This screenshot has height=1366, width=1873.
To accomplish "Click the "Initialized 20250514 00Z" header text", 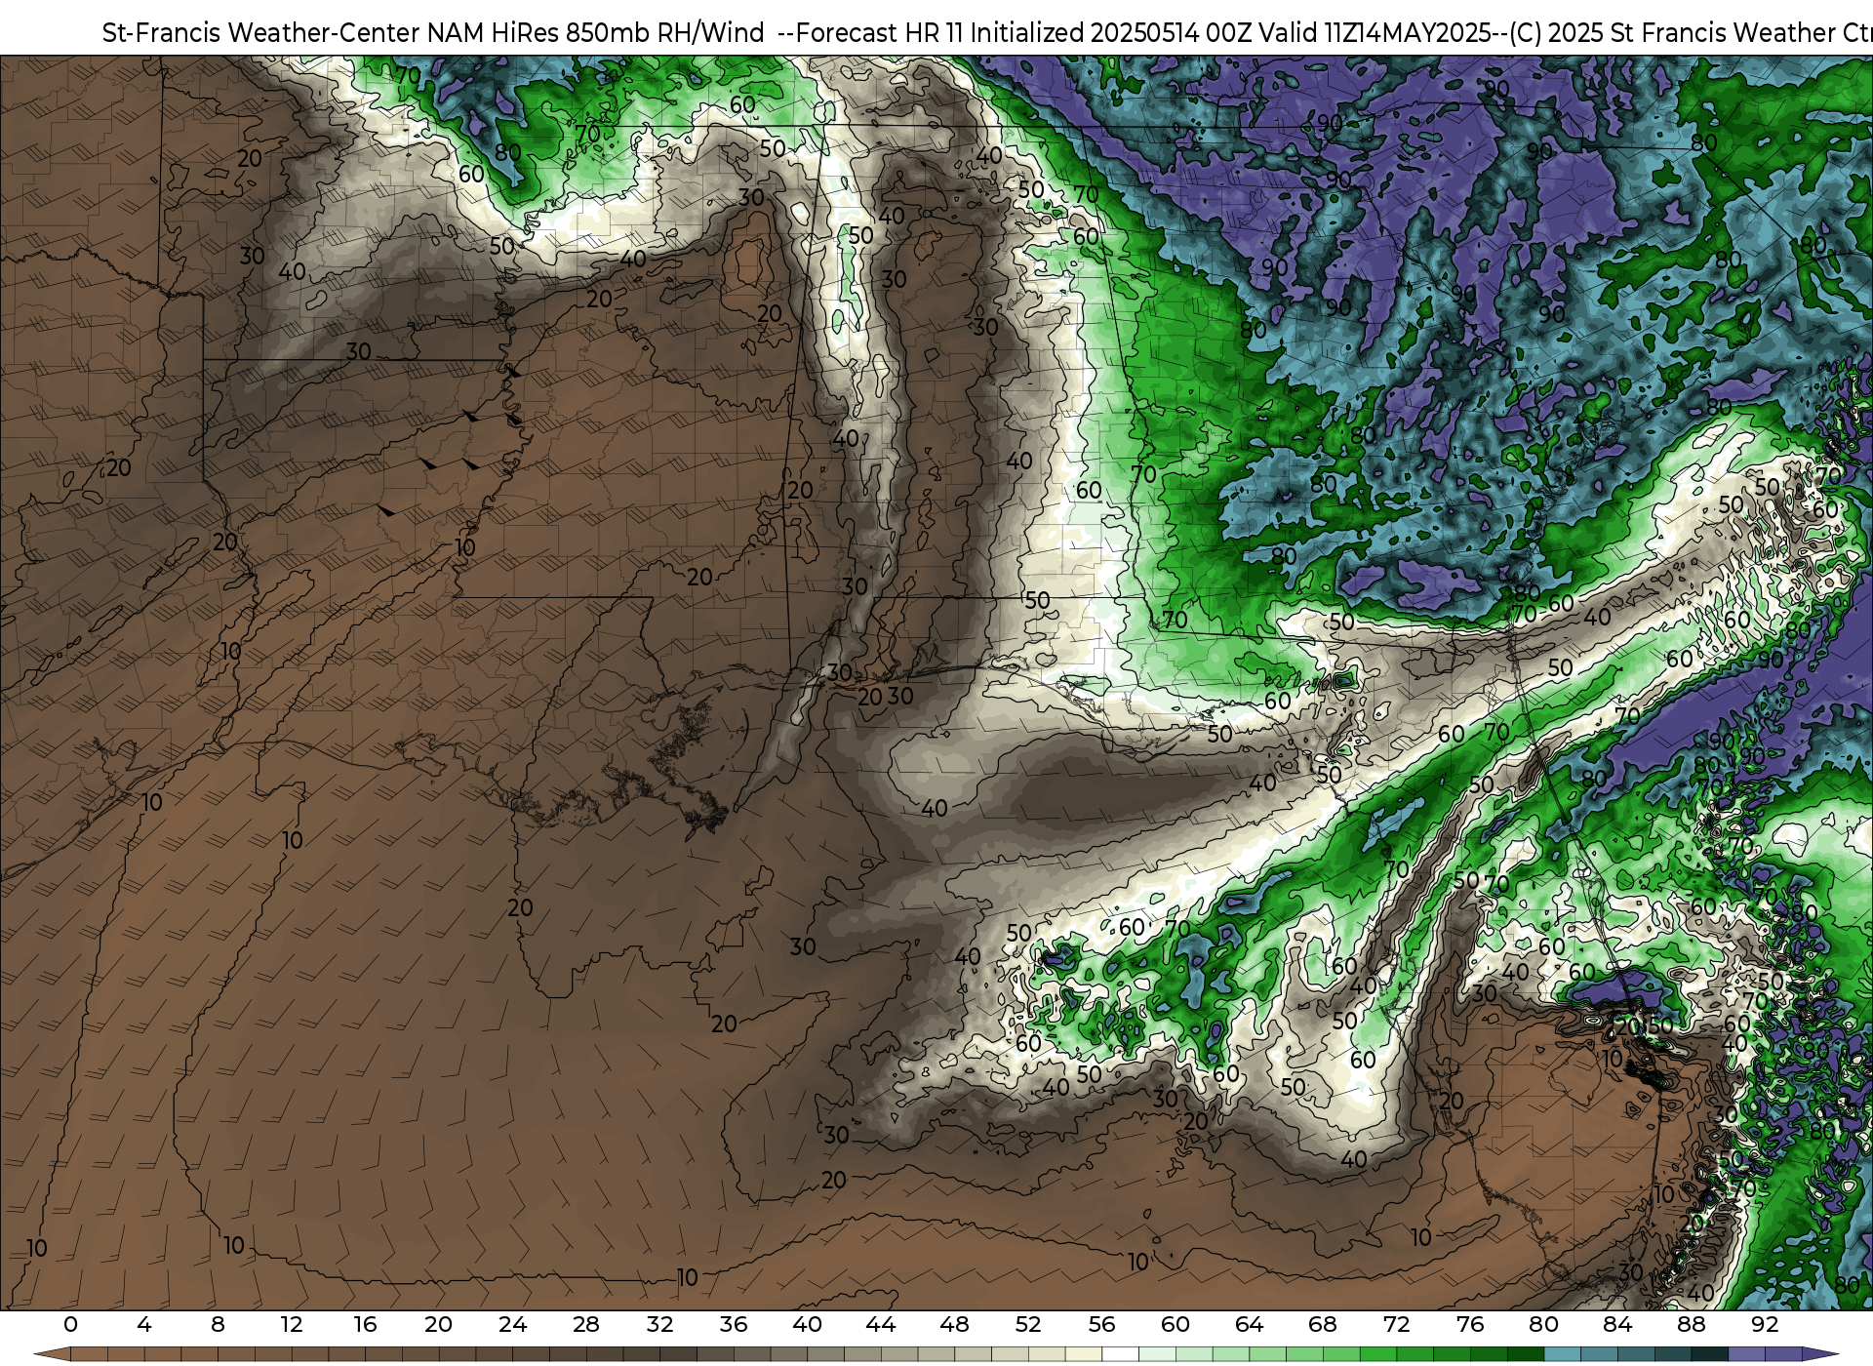I will click(x=1109, y=33).
